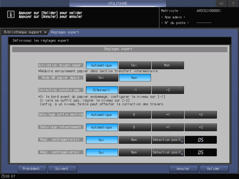Open Détection posit. for centrage verso
Image resolution: width=239 pixels, height=179 pixels.
tap(168, 152)
